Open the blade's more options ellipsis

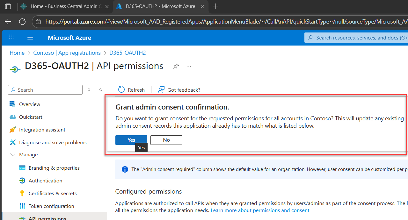[189, 66]
